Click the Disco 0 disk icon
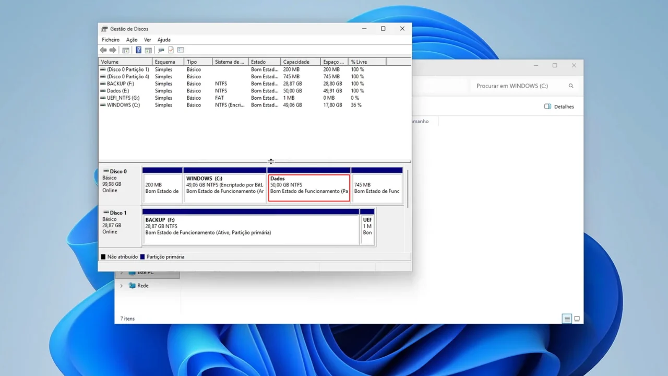The width and height of the screenshot is (668, 376). coord(106,171)
